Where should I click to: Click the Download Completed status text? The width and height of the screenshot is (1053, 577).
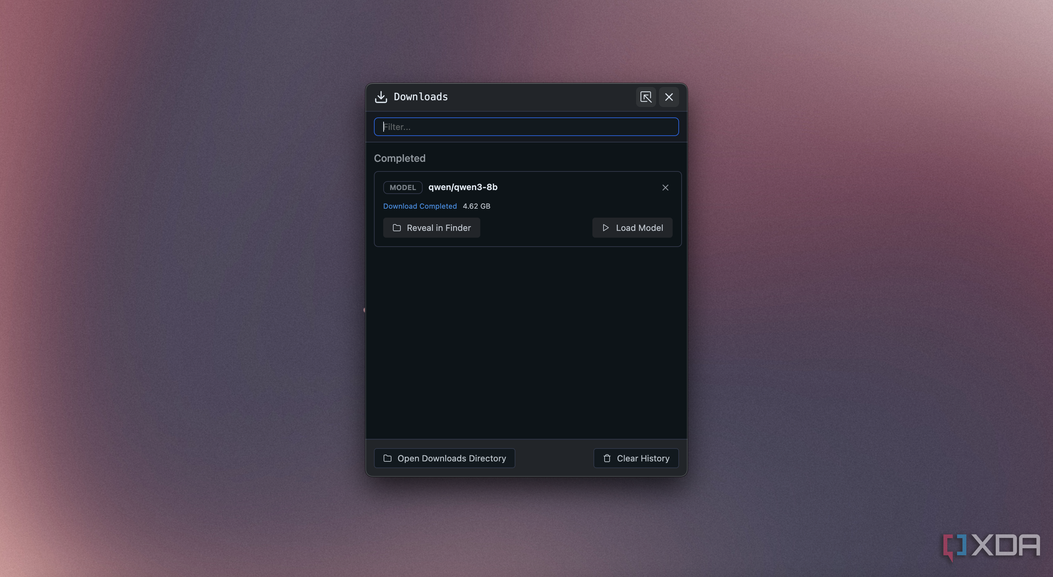click(420, 206)
